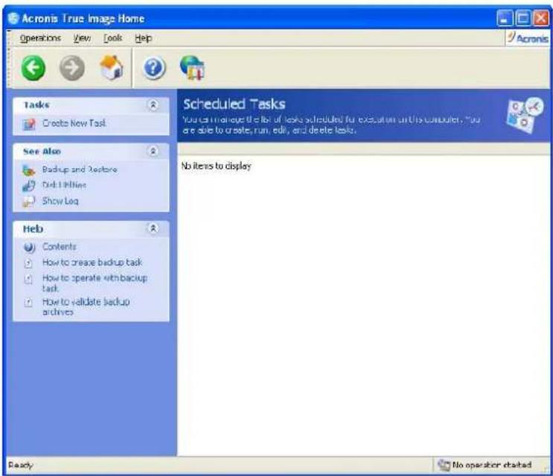Image resolution: width=553 pixels, height=476 pixels.
Task: Open 'How to validate backup archives' link
Action: click(86, 307)
